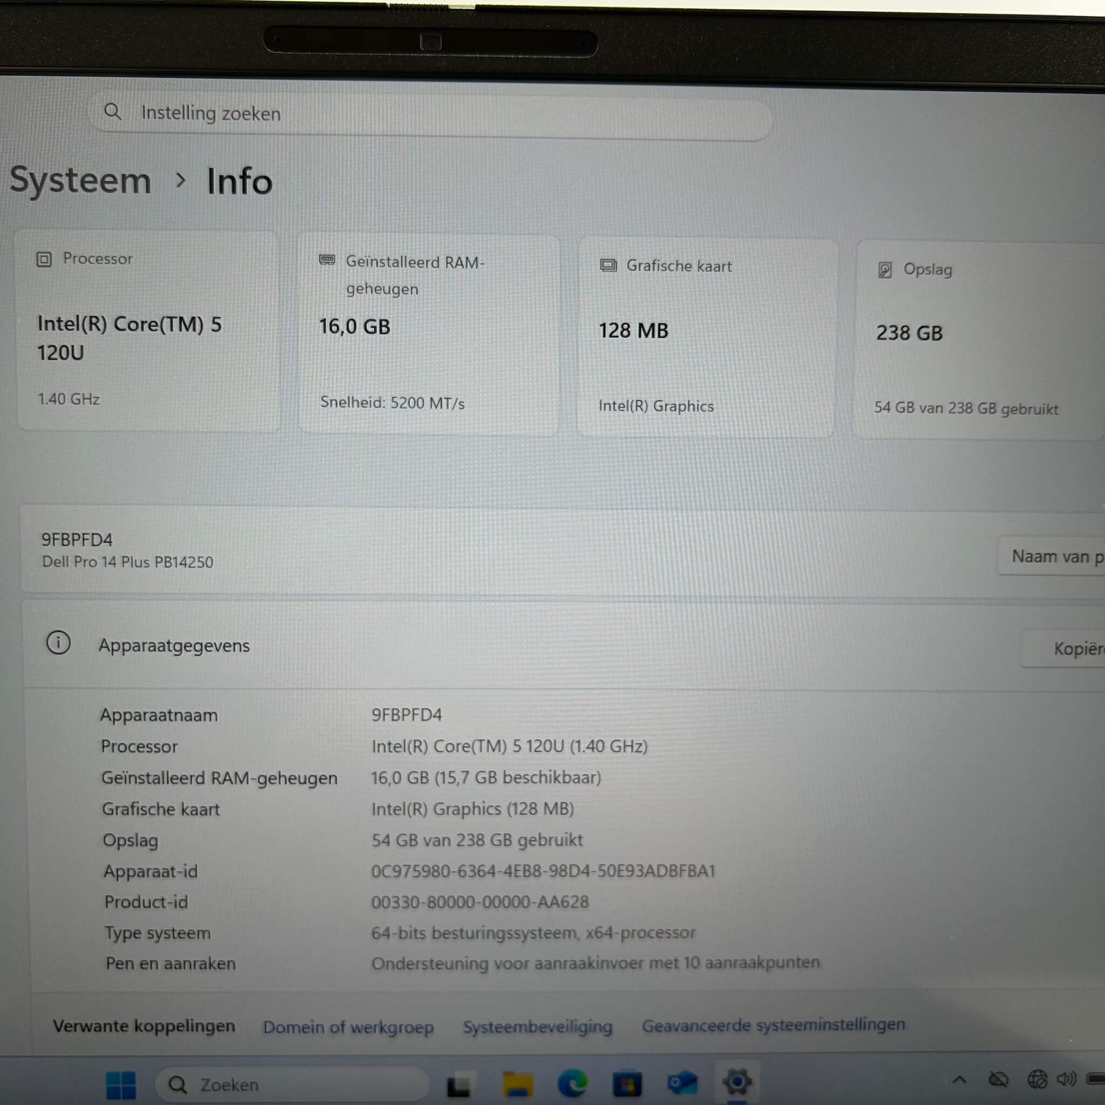Click the Naam van pc wijzigen button
Viewport: 1105px width, 1105px height.
[x=1052, y=556]
